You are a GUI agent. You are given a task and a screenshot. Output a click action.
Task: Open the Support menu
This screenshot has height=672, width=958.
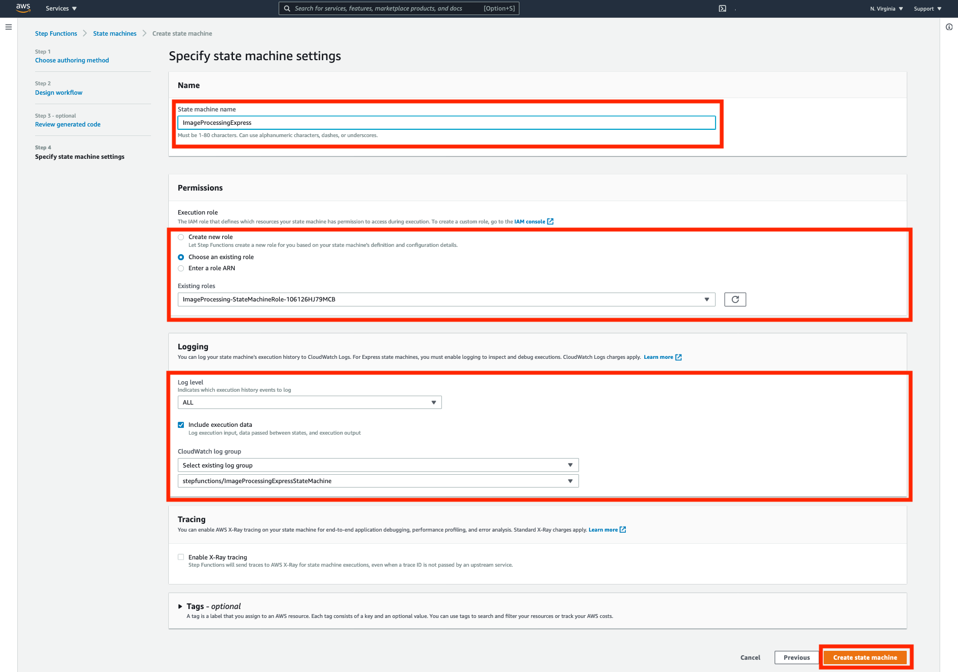[x=927, y=8]
